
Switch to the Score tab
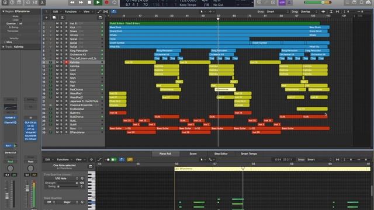pyautogui.click(x=193, y=153)
